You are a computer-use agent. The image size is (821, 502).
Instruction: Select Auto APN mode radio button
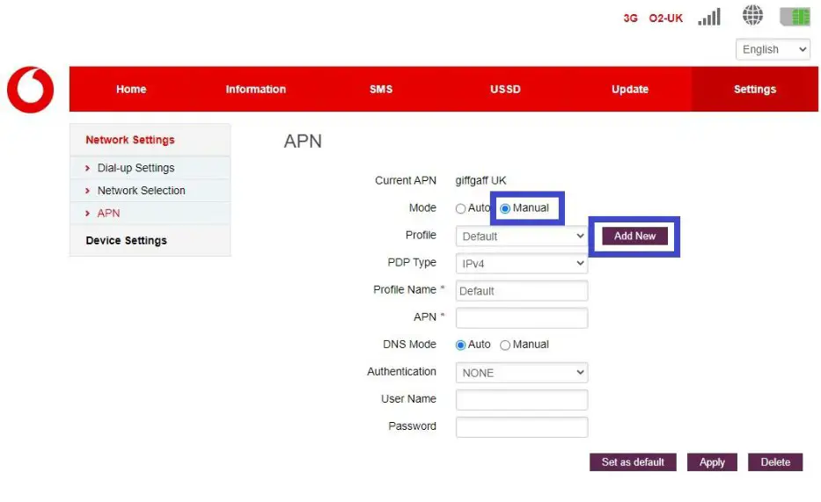point(460,209)
